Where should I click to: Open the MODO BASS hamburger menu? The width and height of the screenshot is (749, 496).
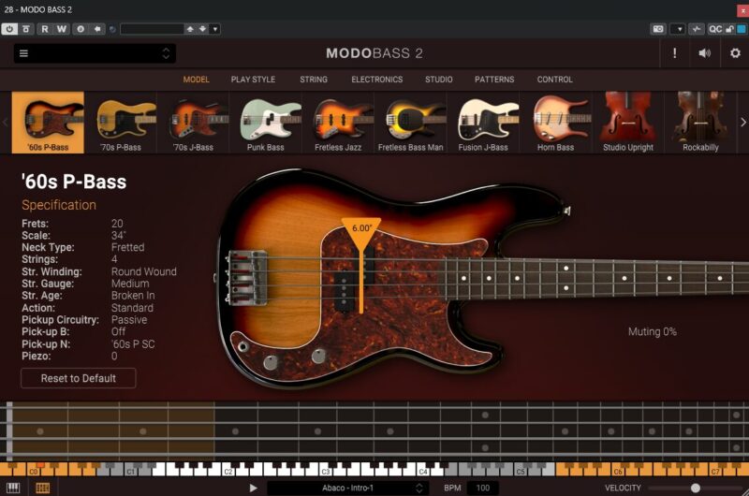(23, 53)
